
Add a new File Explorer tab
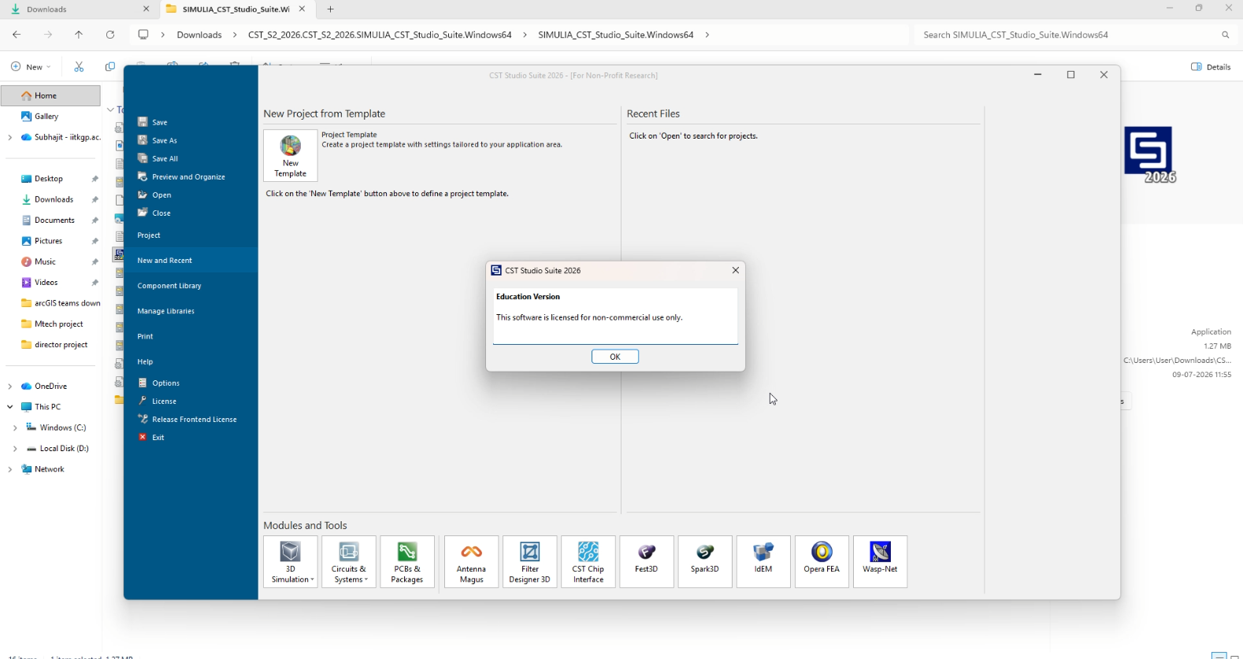pyautogui.click(x=331, y=9)
